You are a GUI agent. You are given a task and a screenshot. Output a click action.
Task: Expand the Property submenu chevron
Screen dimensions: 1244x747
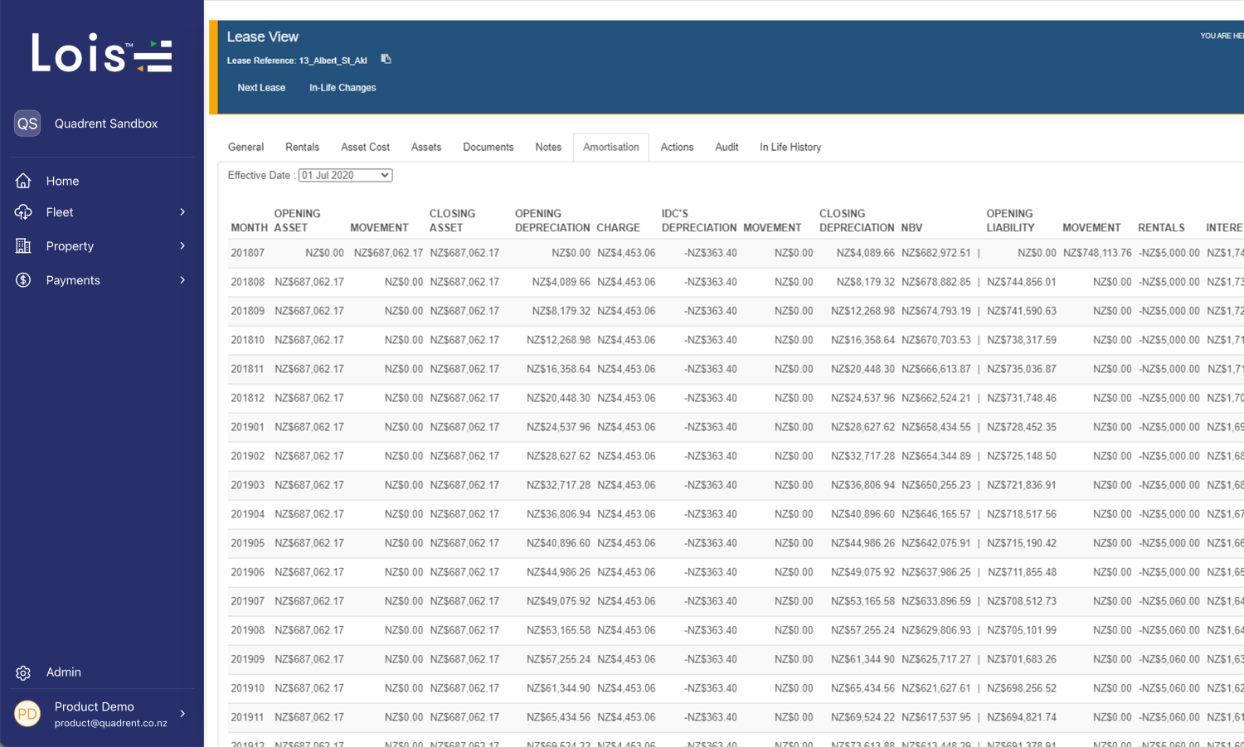pos(182,246)
